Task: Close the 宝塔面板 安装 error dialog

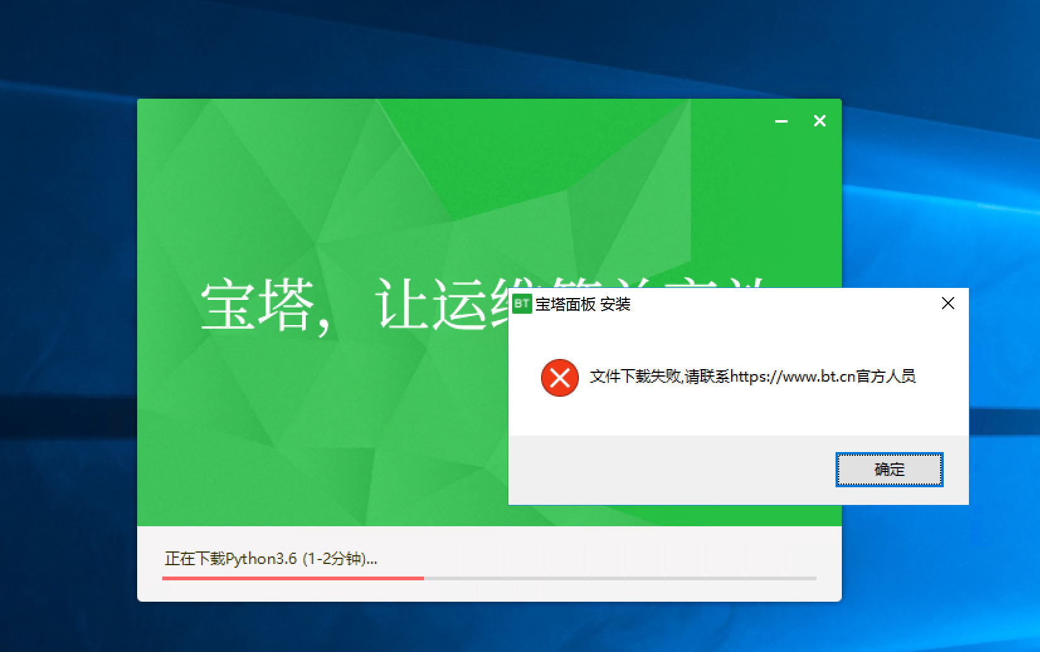Action: pos(948,304)
